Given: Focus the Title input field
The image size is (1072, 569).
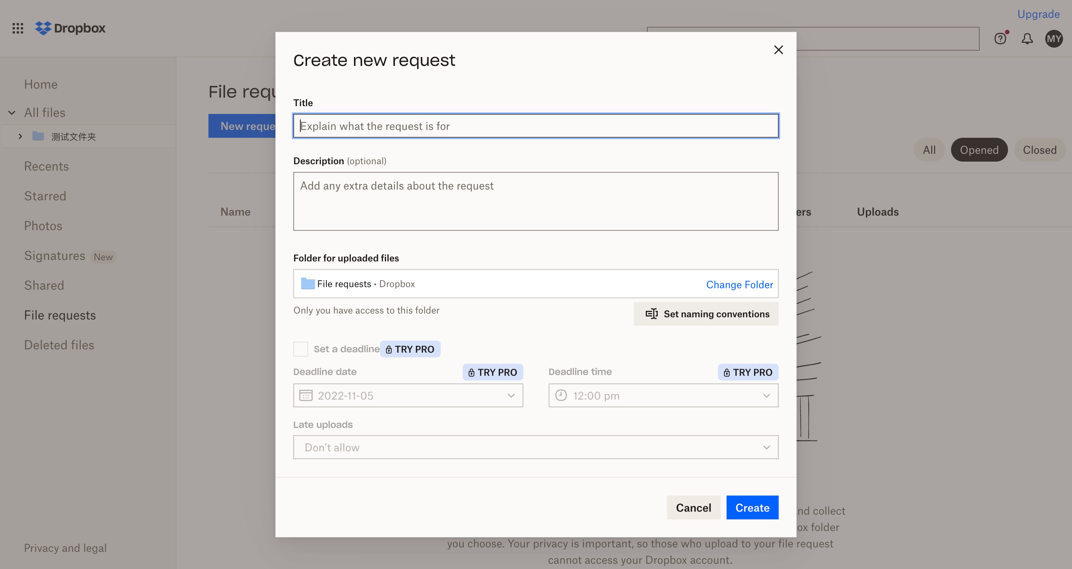Looking at the screenshot, I should (x=536, y=126).
